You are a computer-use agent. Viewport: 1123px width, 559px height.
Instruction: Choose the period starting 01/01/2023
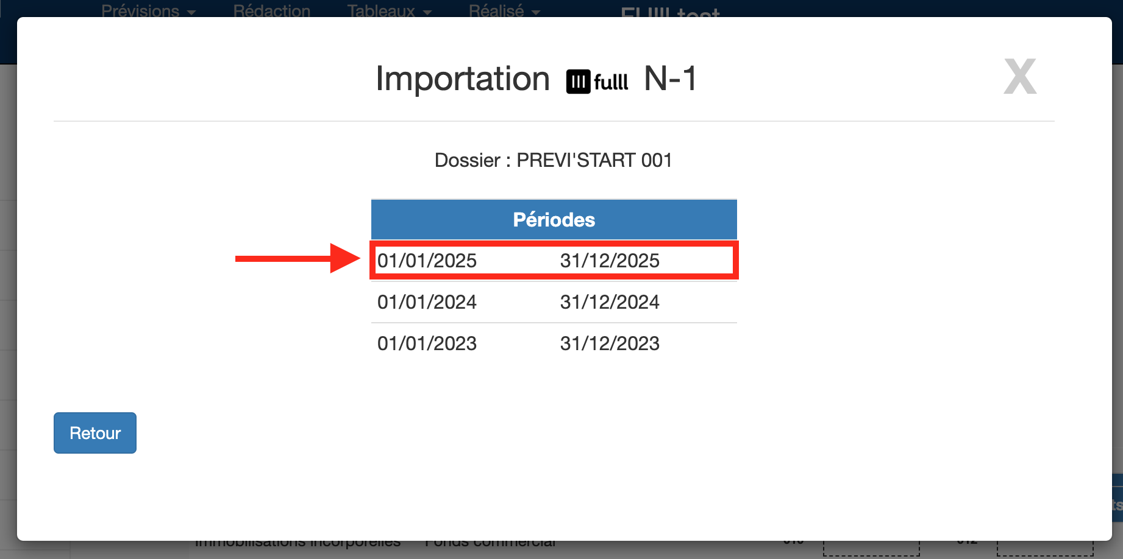427,343
